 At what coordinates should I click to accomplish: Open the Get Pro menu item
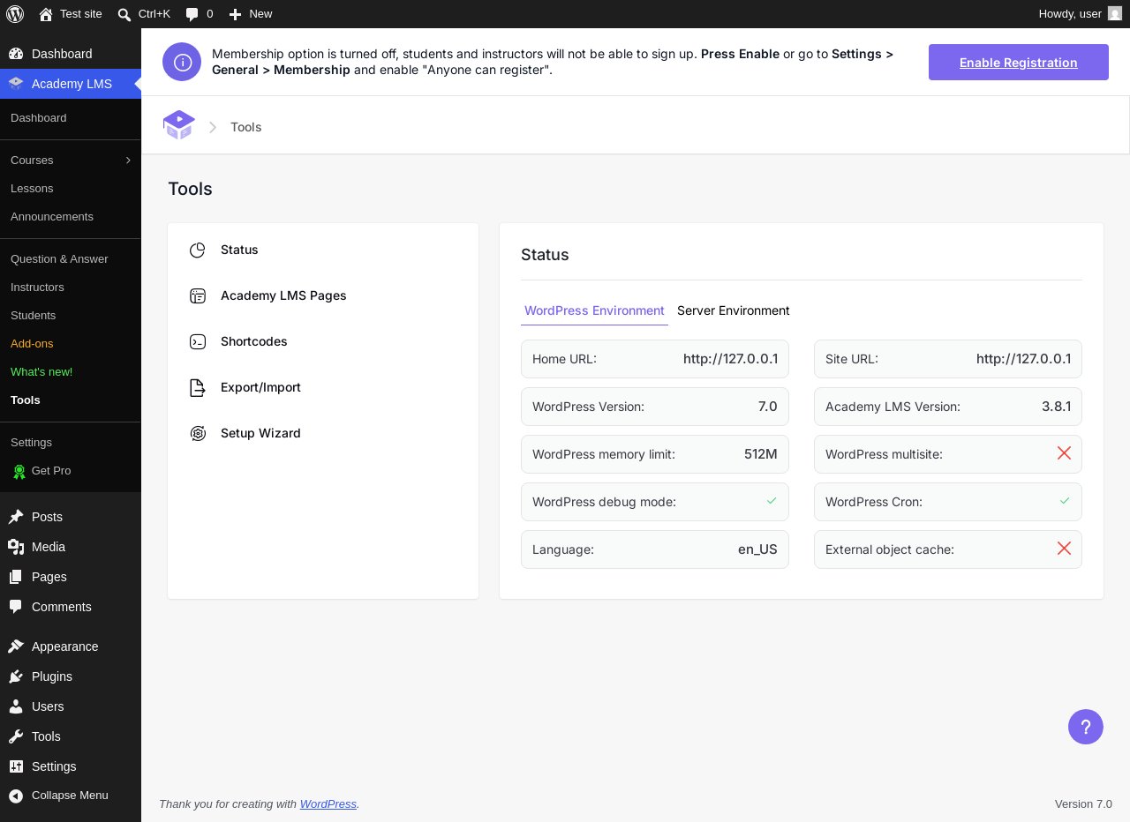coord(51,471)
